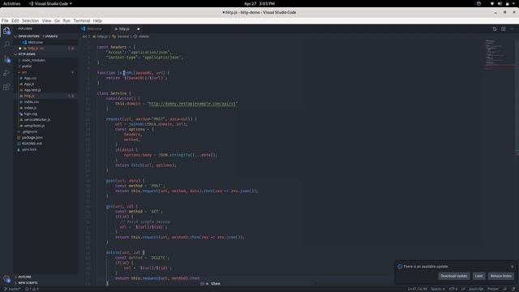This screenshot has width=519, height=292.
Task: Open the Explorer view in activity bar
Action: [6, 31]
